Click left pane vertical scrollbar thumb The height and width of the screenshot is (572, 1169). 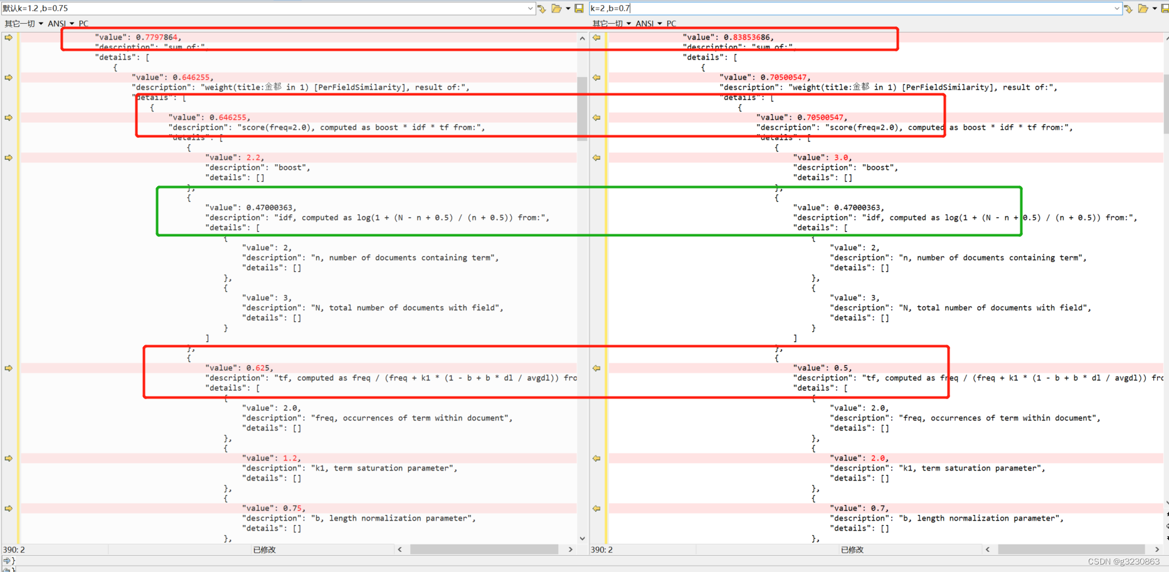(582, 108)
